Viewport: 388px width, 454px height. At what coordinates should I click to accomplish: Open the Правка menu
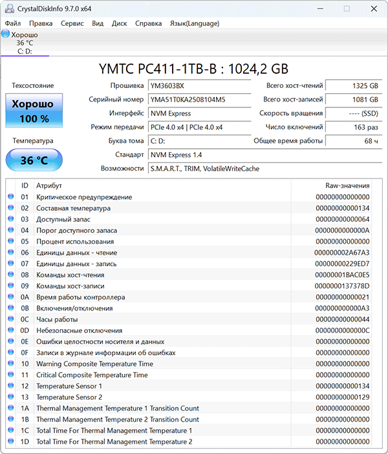pos(41,23)
